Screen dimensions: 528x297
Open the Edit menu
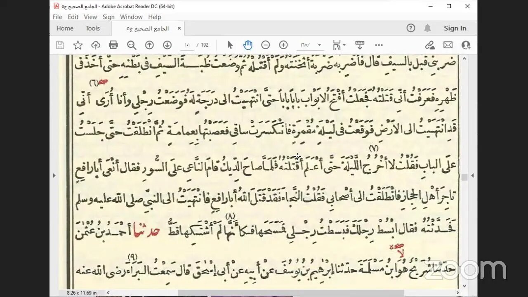[73, 17]
